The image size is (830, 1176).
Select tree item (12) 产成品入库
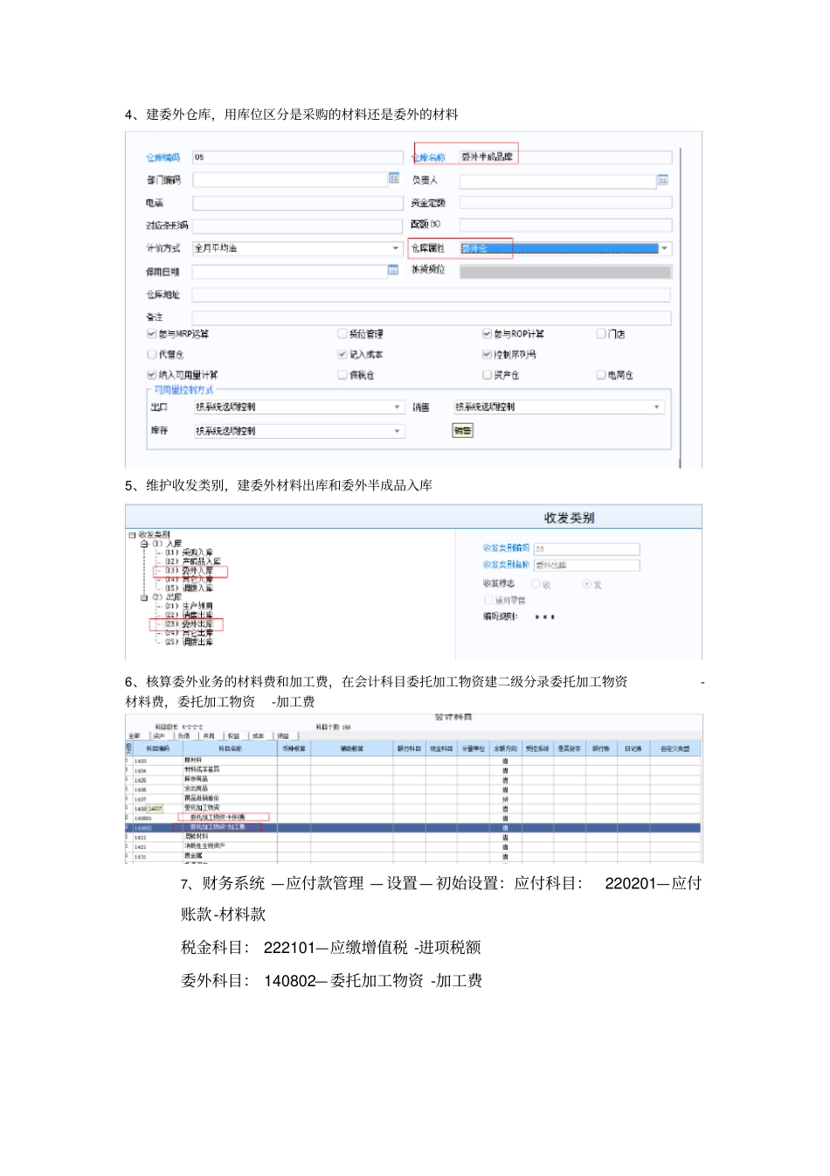click(193, 561)
